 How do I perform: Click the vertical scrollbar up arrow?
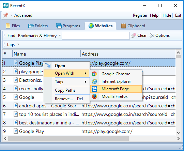[x=178, y=52]
